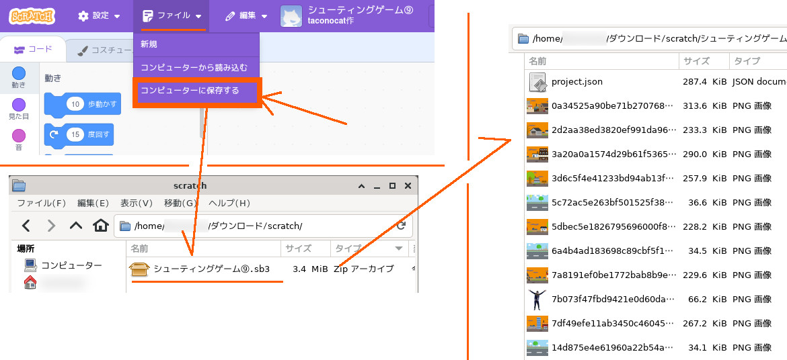
Task: Edit the 15 degrees value field
Action: tap(76, 135)
